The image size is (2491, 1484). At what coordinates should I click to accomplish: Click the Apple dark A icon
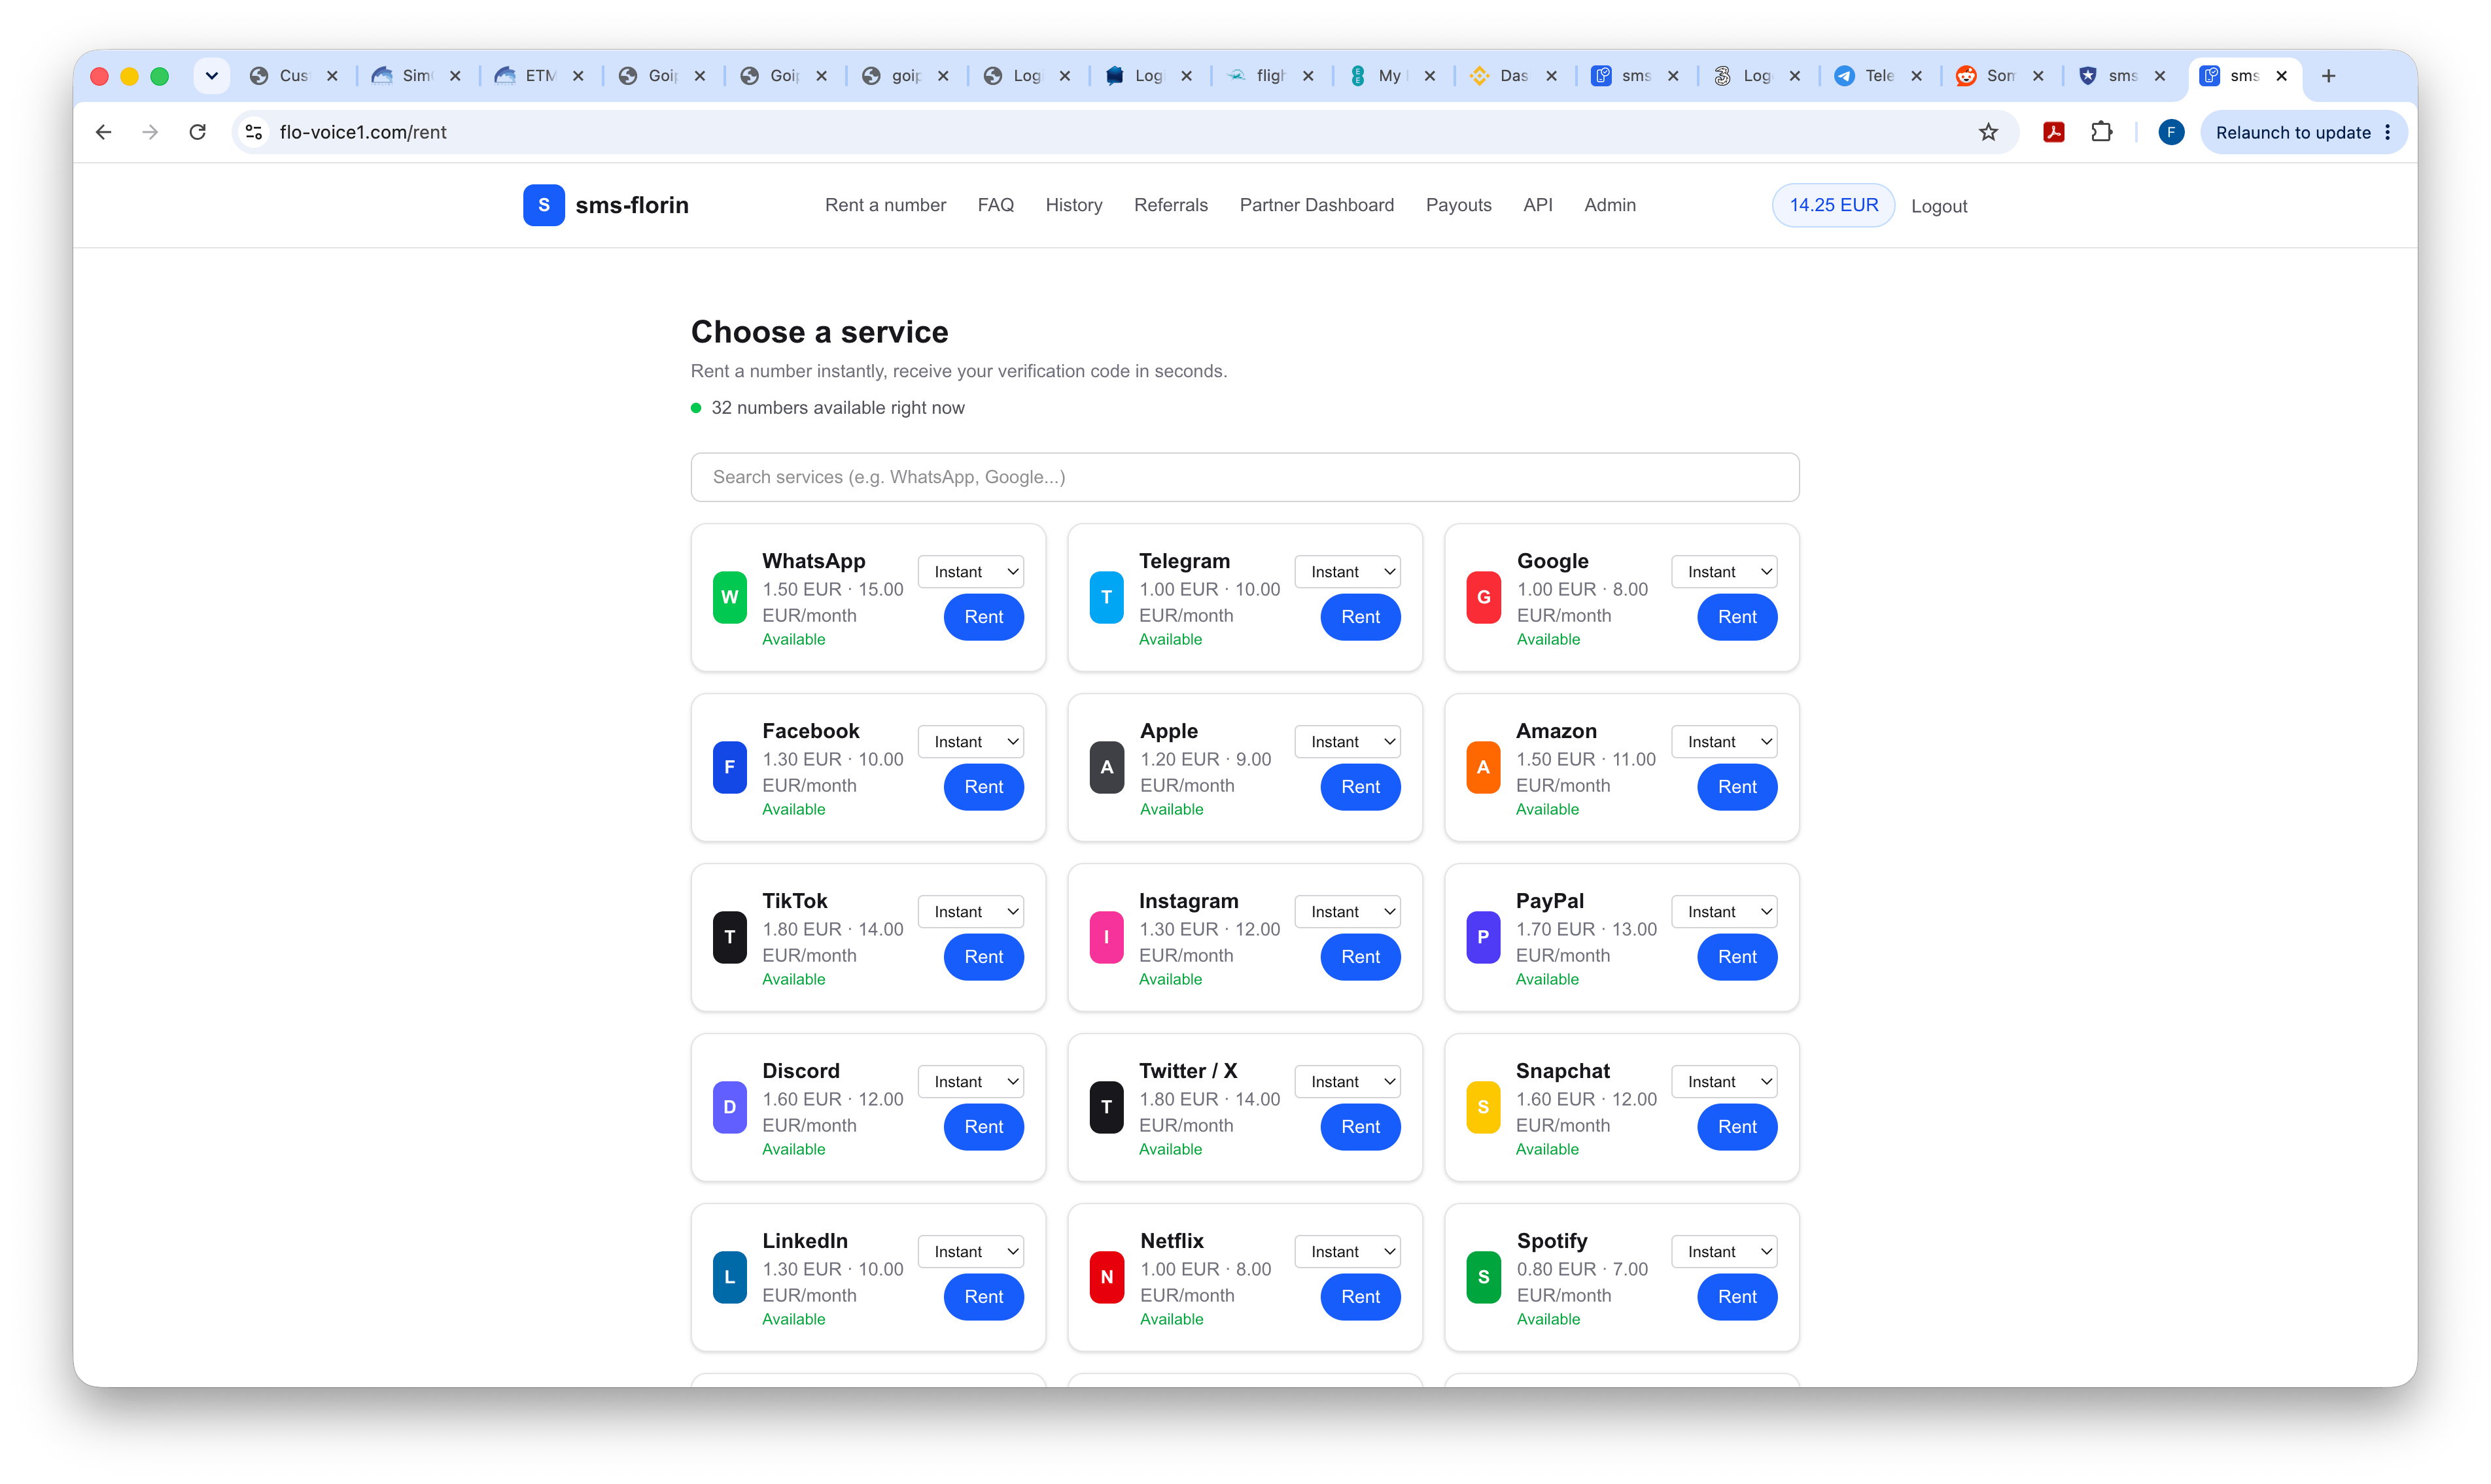pyautogui.click(x=1106, y=767)
